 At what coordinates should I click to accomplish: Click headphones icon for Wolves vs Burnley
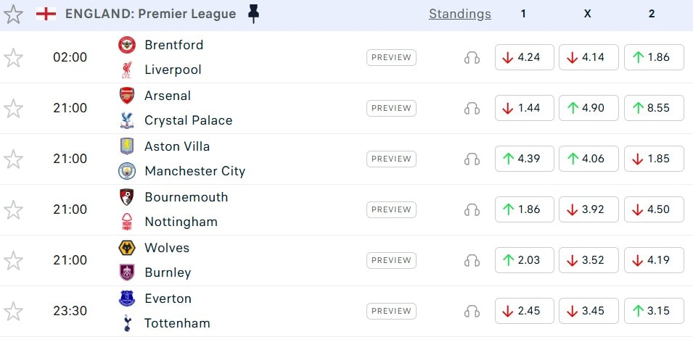click(472, 260)
